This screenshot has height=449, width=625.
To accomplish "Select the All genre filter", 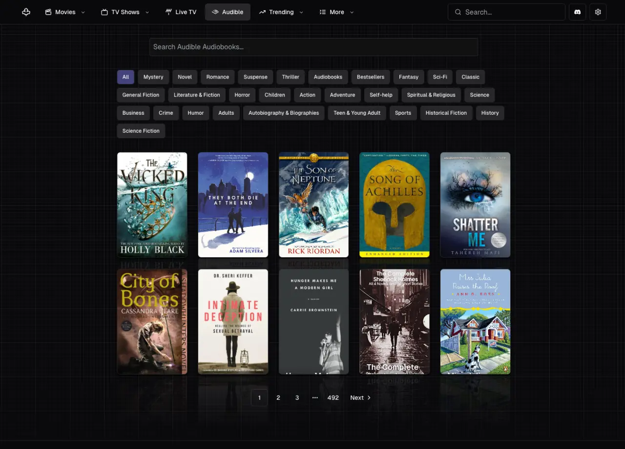I will [125, 77].
